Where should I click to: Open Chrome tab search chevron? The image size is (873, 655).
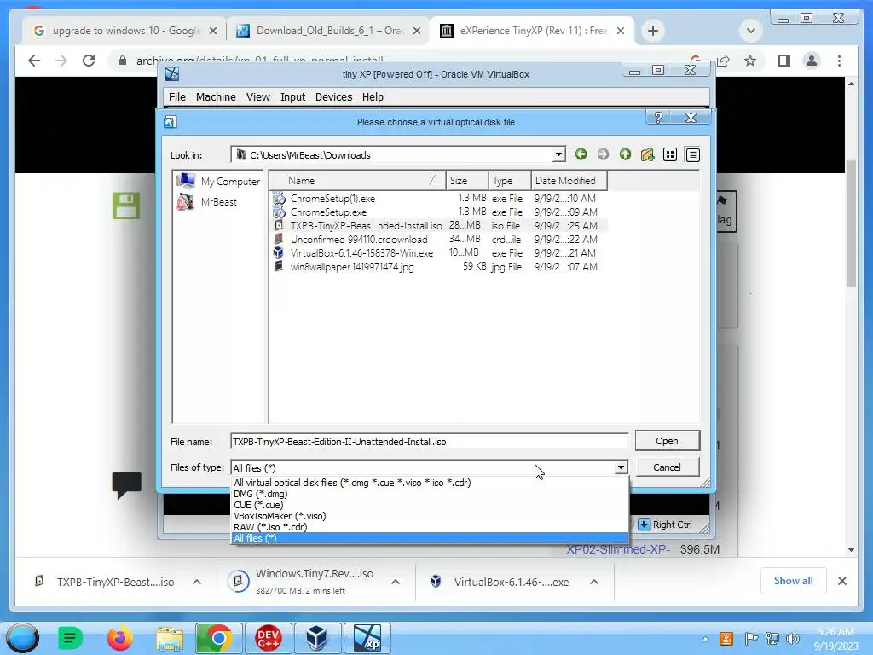750,31
